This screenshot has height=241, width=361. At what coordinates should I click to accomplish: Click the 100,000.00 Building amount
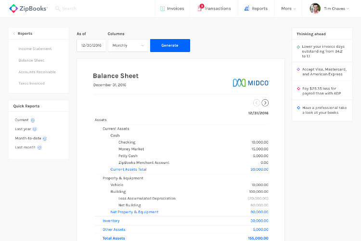258,192
